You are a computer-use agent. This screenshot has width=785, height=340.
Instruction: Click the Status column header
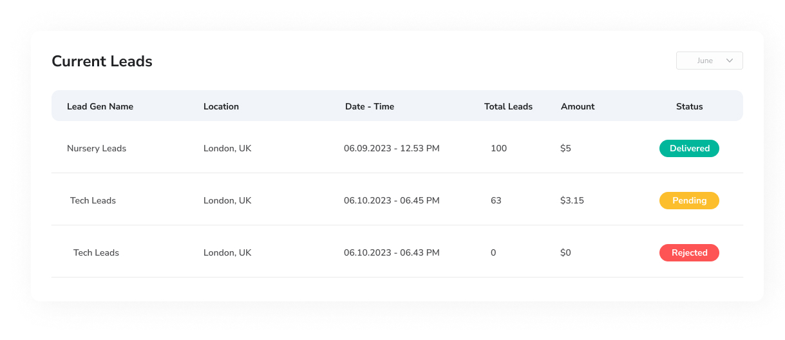pyautogui.click(x=689, y=106)
